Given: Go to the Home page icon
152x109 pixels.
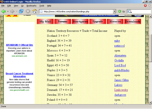Looking at the screenshot, I should point(35,11).
